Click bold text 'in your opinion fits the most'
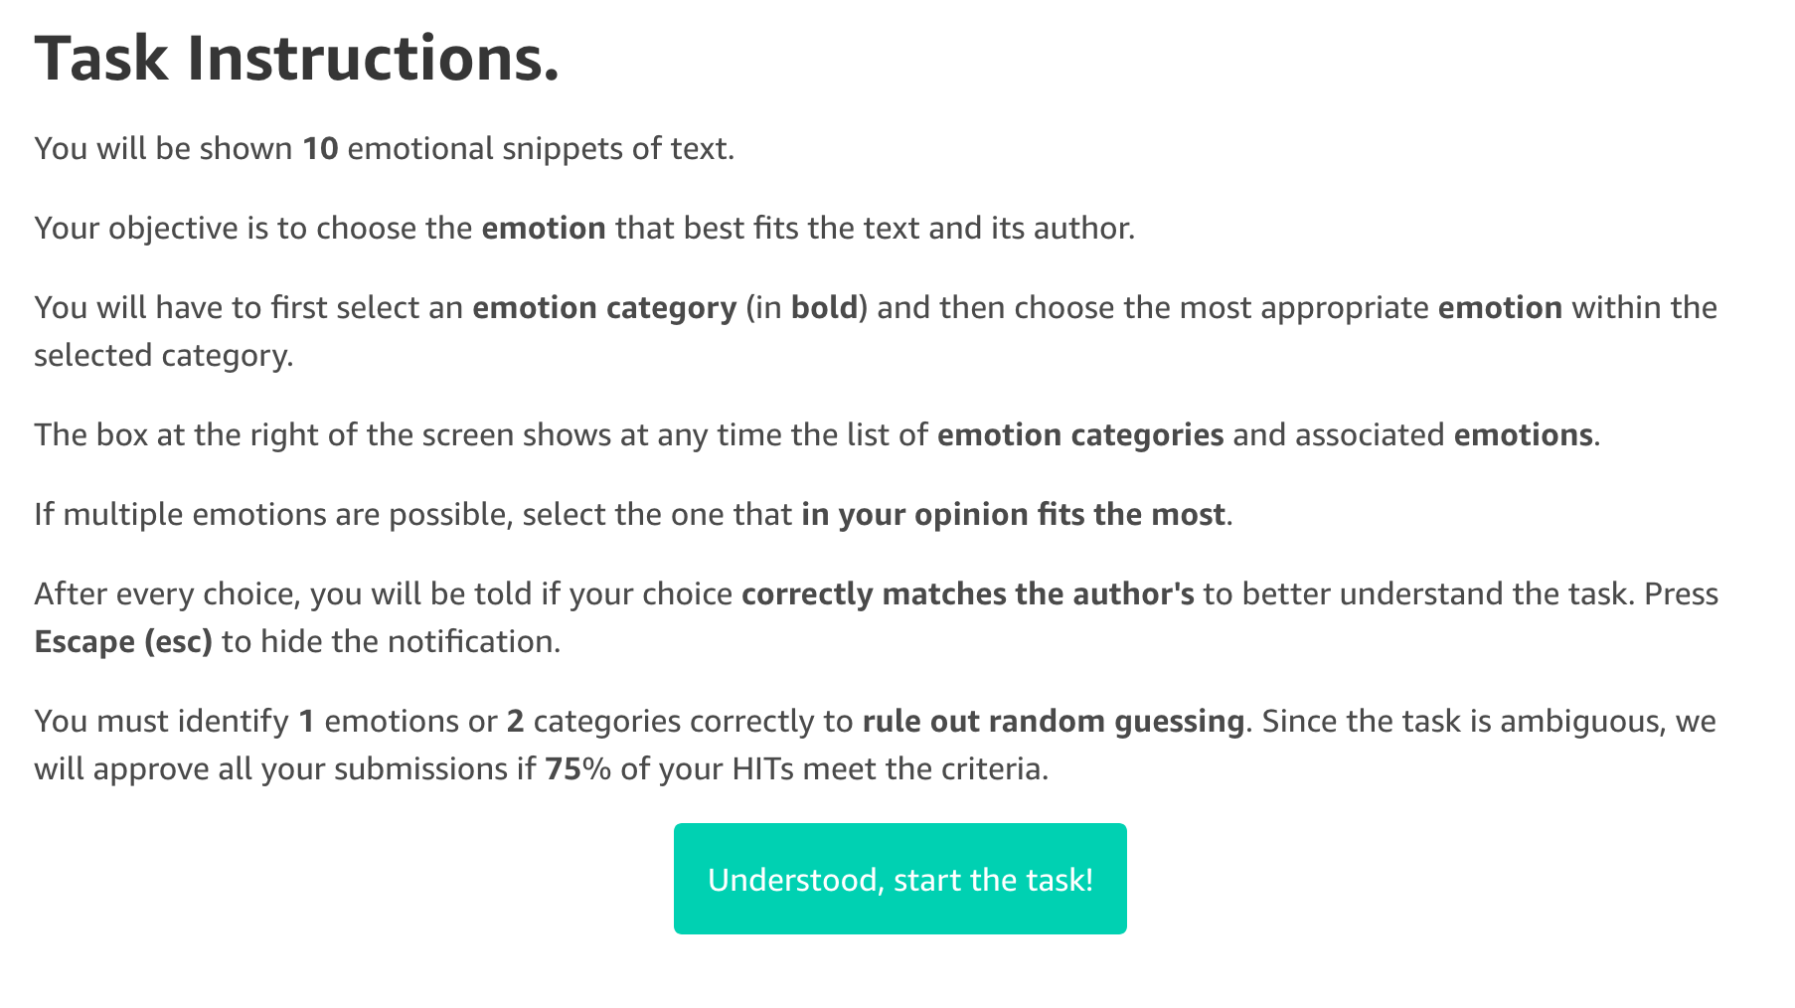Viewport: 1795px width, 1008px height. 1013,515
